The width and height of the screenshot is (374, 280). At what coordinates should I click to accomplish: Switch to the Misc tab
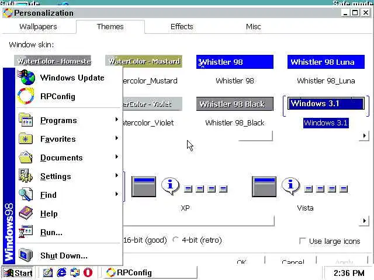253,26
